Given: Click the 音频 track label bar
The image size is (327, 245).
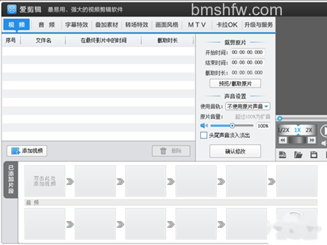Looking at the screenshot, I should [171, 203].
